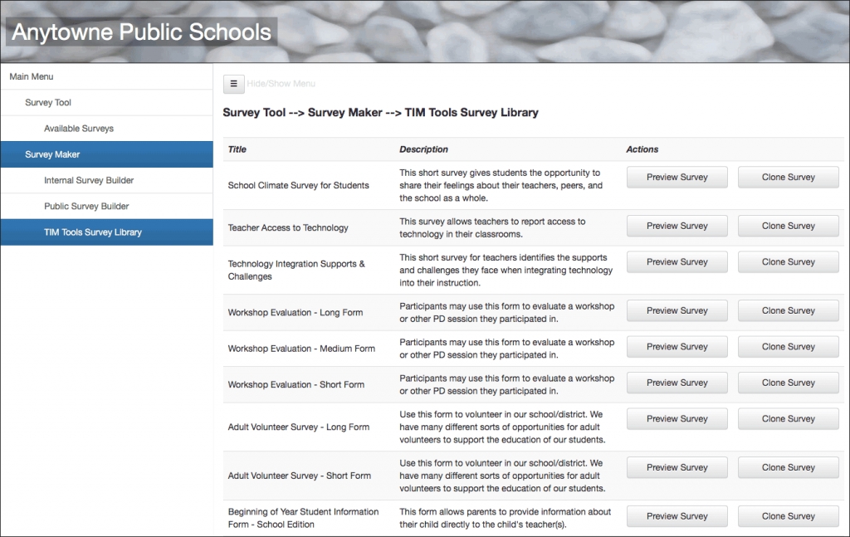Clone the School Climate Survey for Students

787,177
